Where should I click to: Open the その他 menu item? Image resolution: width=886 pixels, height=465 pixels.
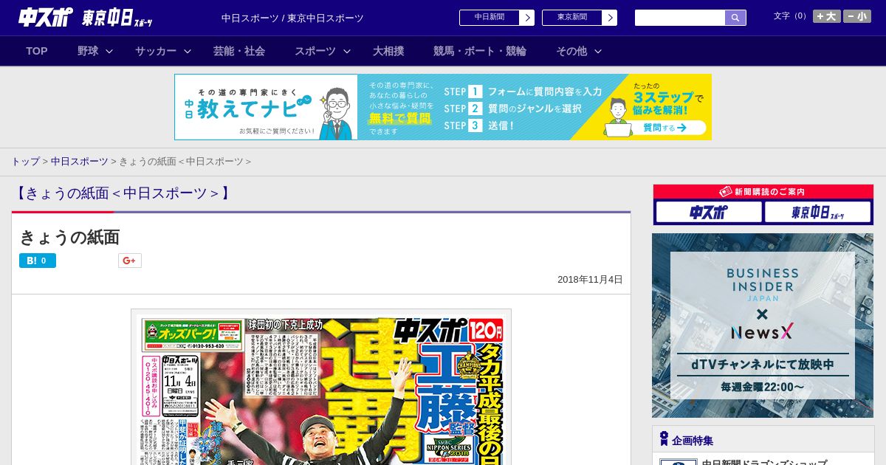(x=571, y=51)
